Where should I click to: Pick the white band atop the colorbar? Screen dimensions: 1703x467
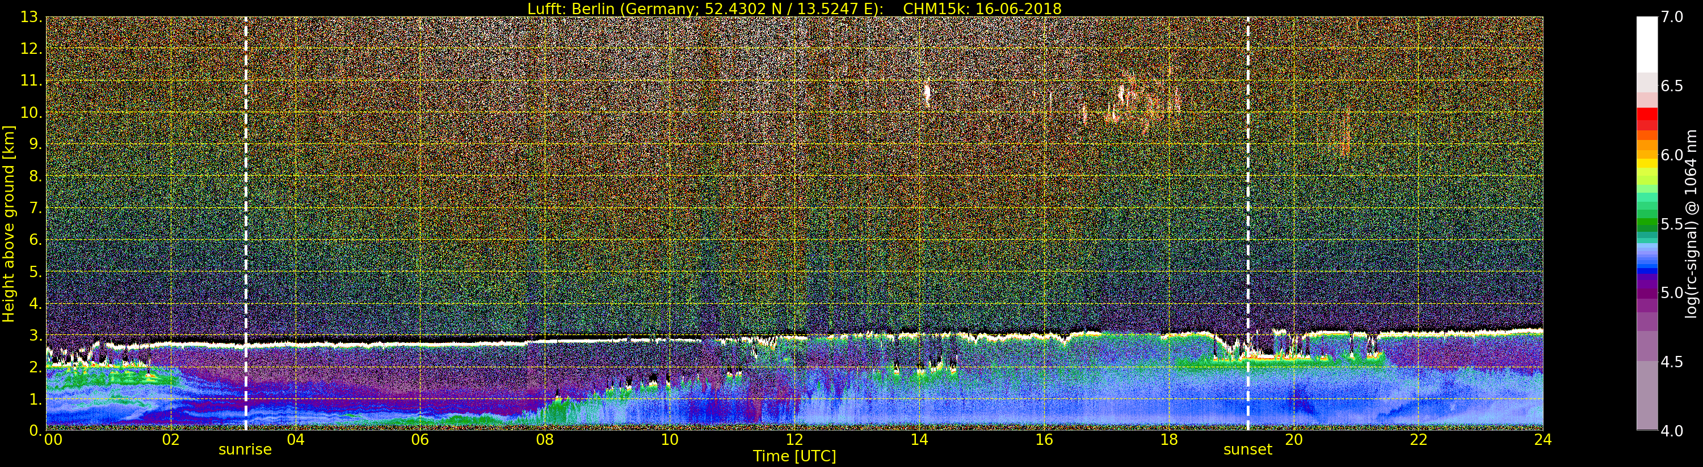[1647, 44]
